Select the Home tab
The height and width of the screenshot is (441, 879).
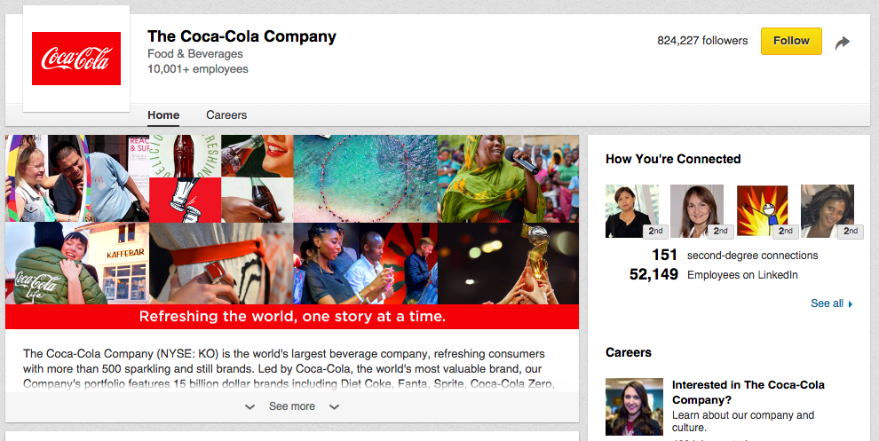(163, 115)
